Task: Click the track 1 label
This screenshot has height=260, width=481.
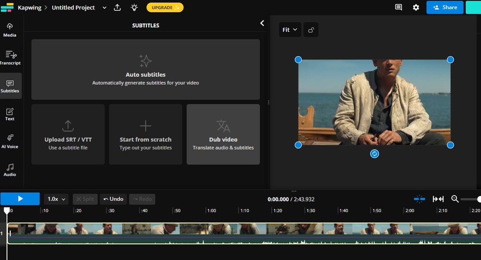Action: point(2,233)
